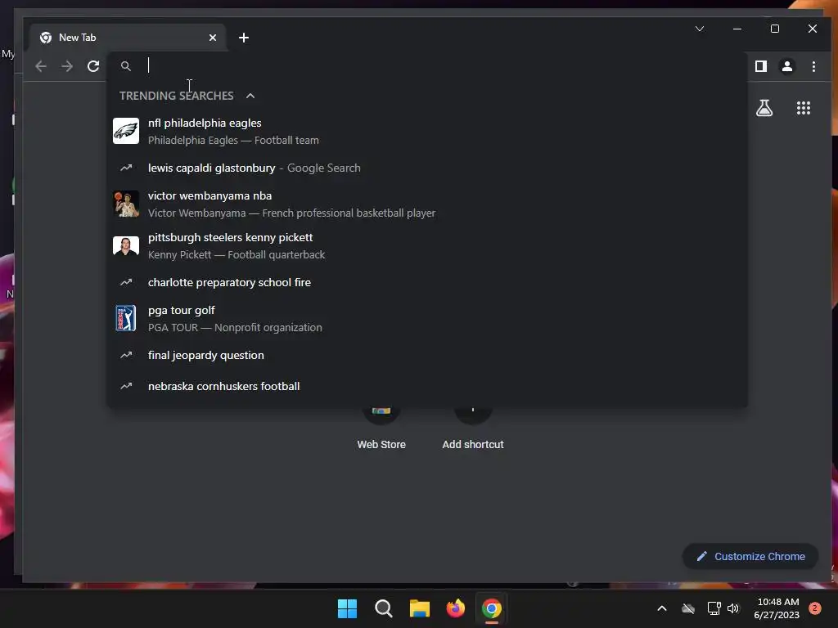The width and height of the screenshot is (838, 628).
Task: Select charlotte preparatory school fire suggestion
Action: point(427,282)
